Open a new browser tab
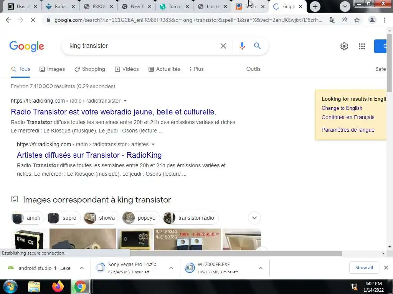Image resolution: width=393 pixels, height=294 pixels. tap(315, 7)
